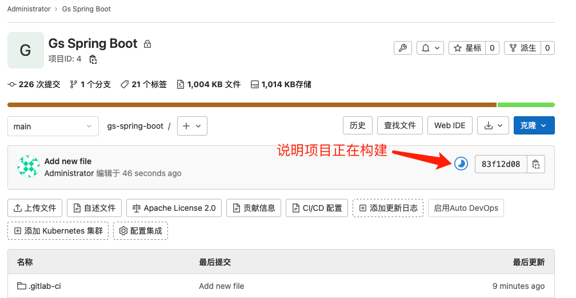Open the gs-spring-boot breadcrumb path
This screenshot has height=298, width=576.
coord(135,126)
